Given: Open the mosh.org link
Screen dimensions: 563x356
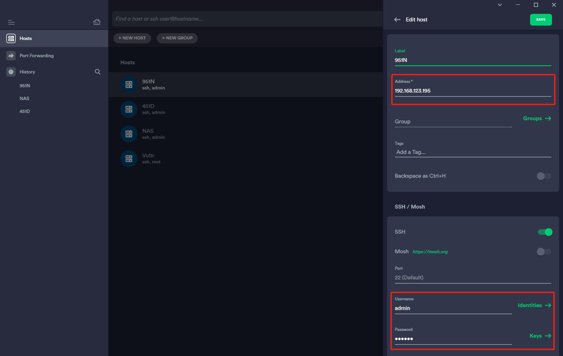Looking at the screenshot, I should (x=430, y=252).
